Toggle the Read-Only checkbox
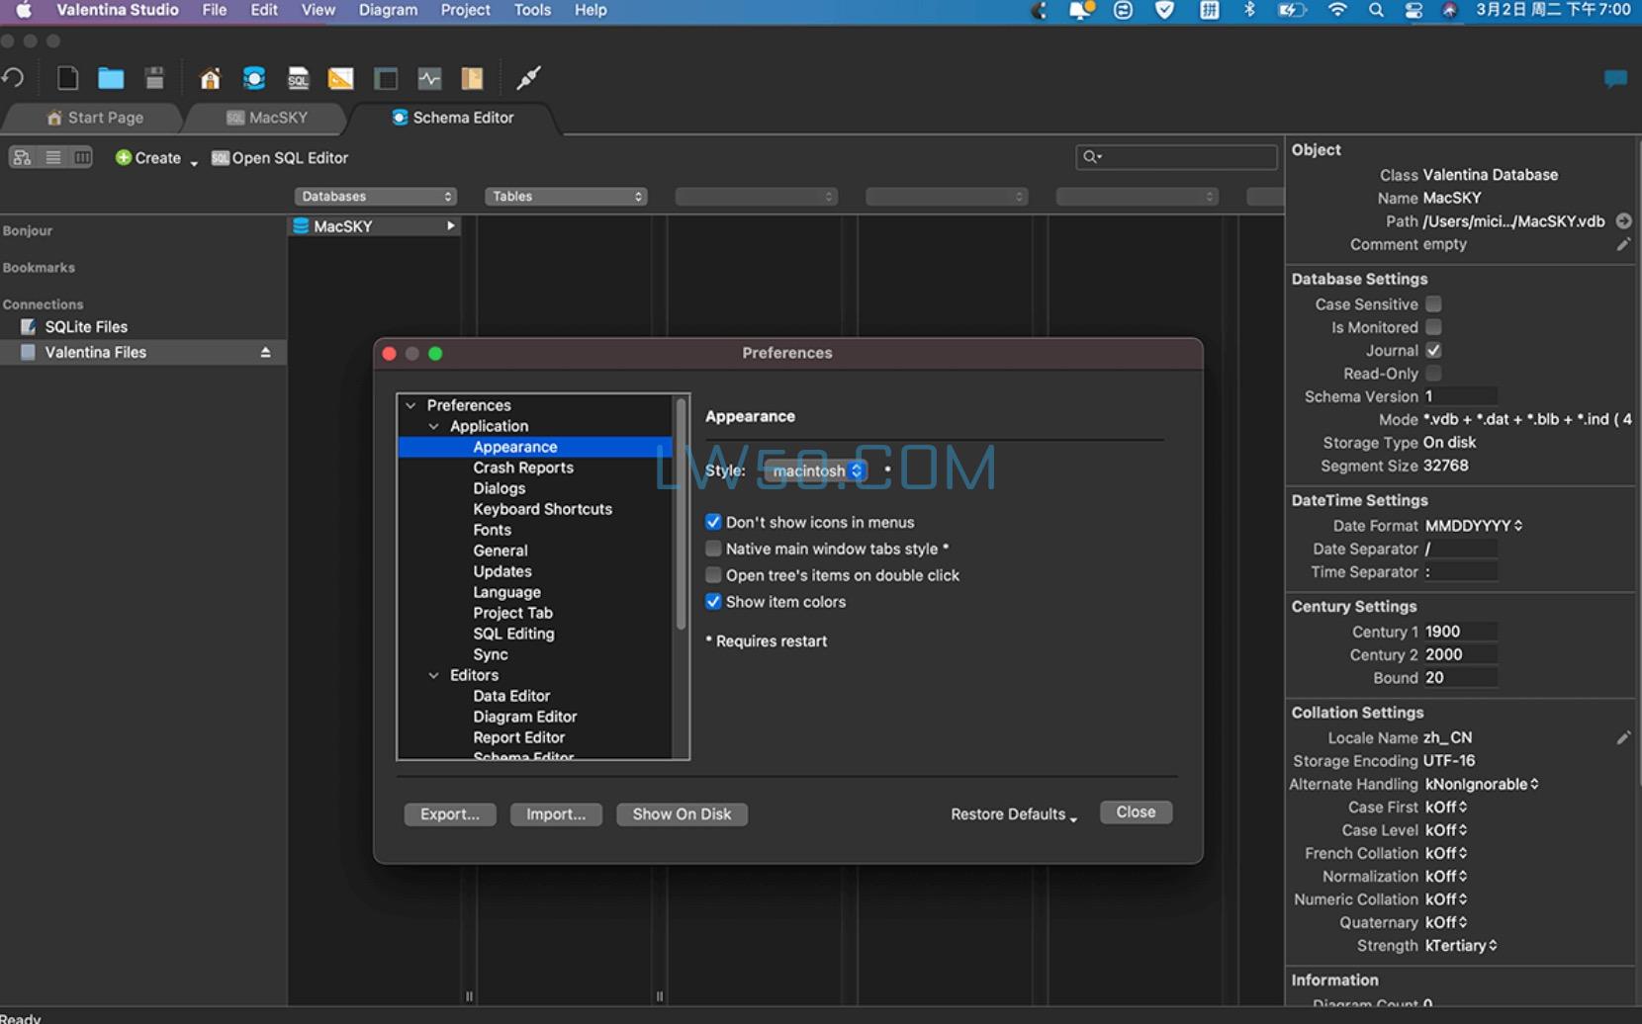Screen dimensions: 1642x1024 (1433, 374)
